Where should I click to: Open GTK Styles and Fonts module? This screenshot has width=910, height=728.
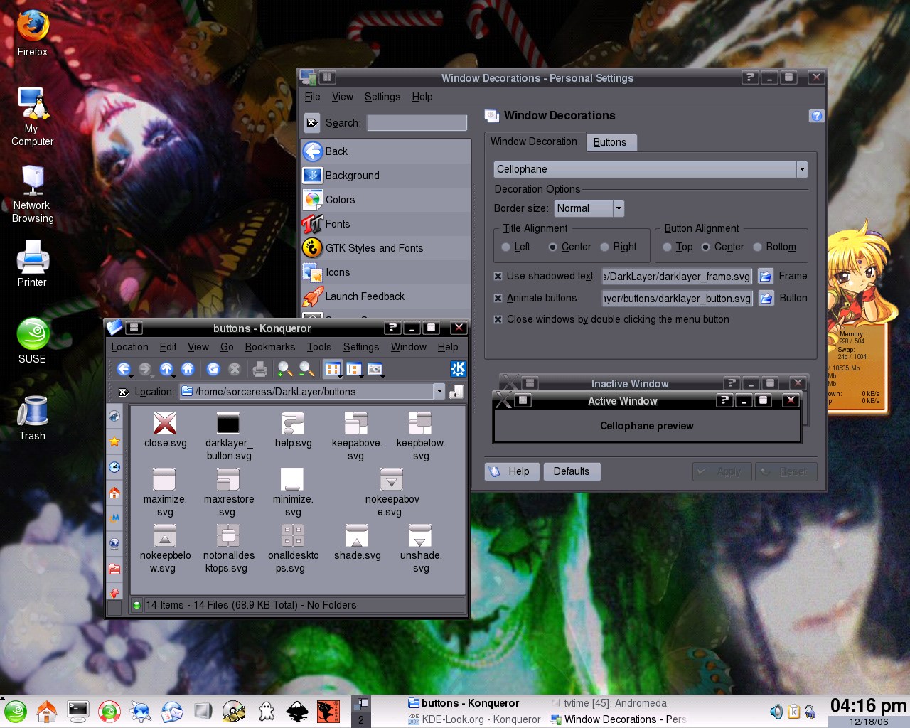pyautogui.click(x=386, y=248)
